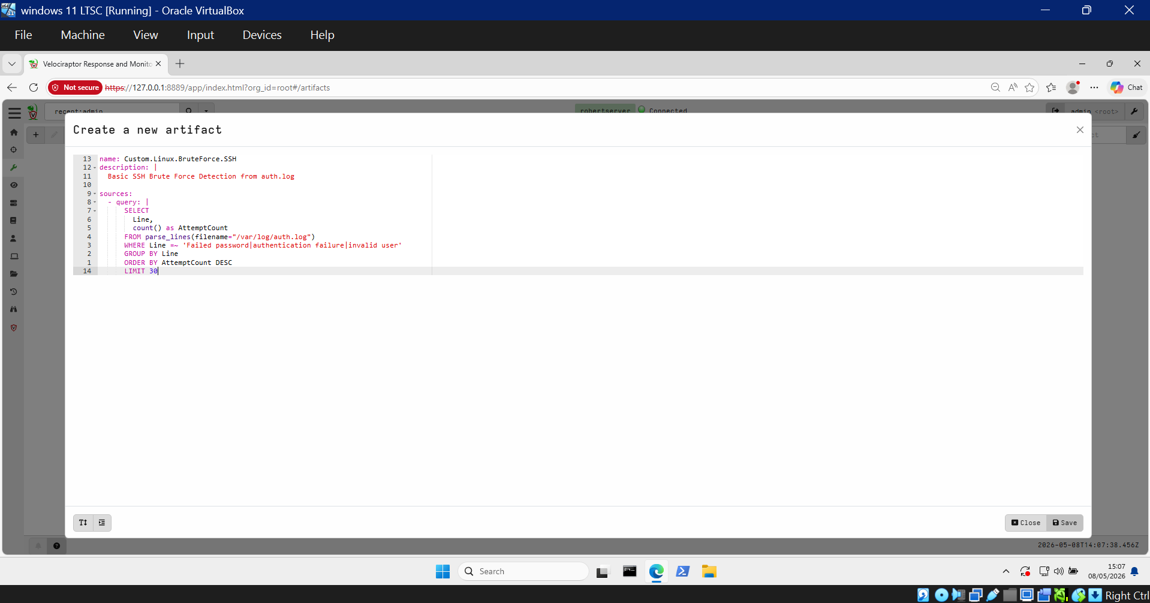The height and width of the screenshot is (603, 1150).
Task: Click the indent list icon in editor footer
Action: point(102,523)
